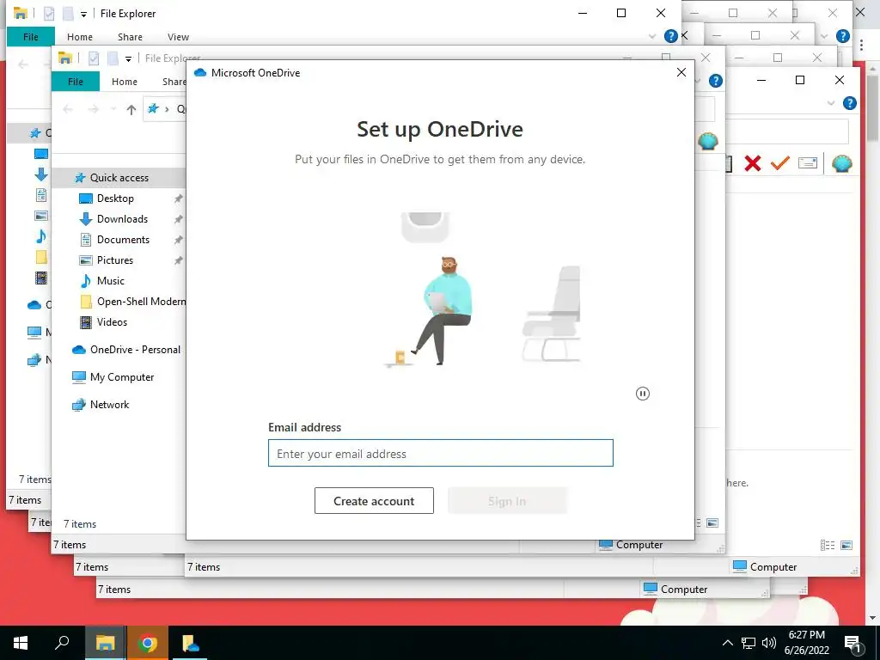Expand the hidden system tray icons chevron
This screenshot has height=660, width=880.
pyautogui.click(x=727, y=643)
